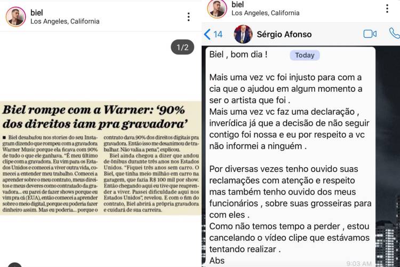Viewport: 400px width, 267px height.
Task: Open the three-dot options menu on the right post
Action: [x=387, y=9]
